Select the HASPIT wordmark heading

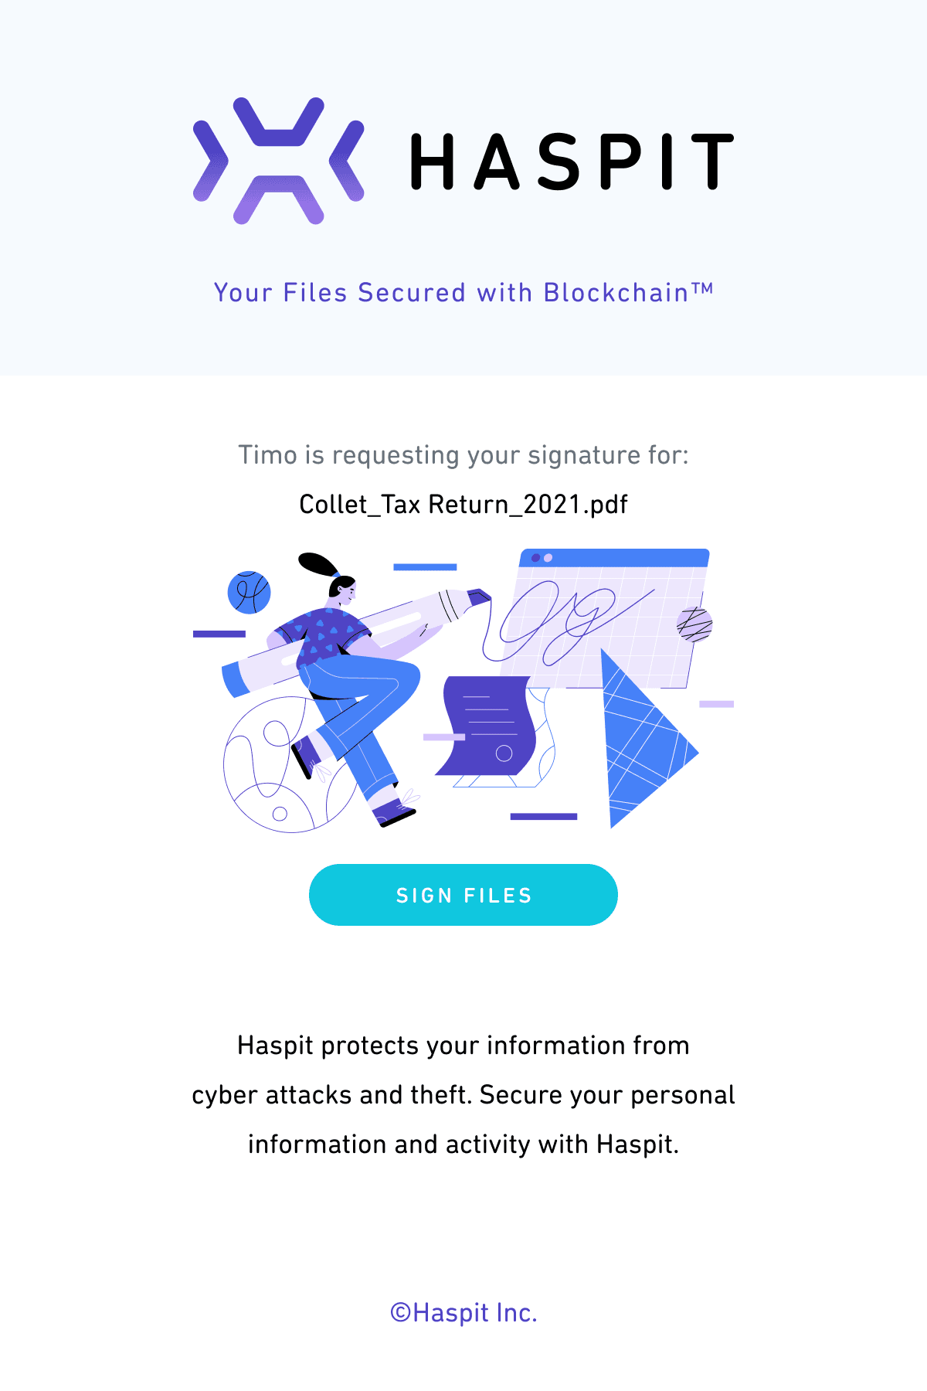coord(572,160)
